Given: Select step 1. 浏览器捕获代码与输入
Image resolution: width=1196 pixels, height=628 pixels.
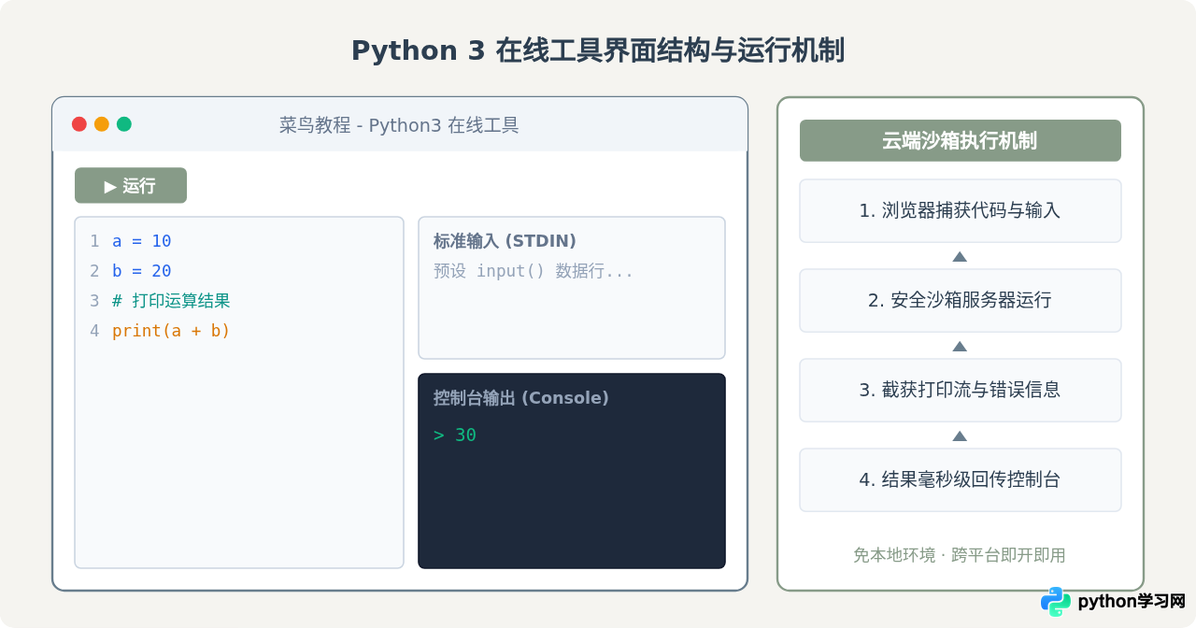Looking at the screenshot, I should point(960,210).
